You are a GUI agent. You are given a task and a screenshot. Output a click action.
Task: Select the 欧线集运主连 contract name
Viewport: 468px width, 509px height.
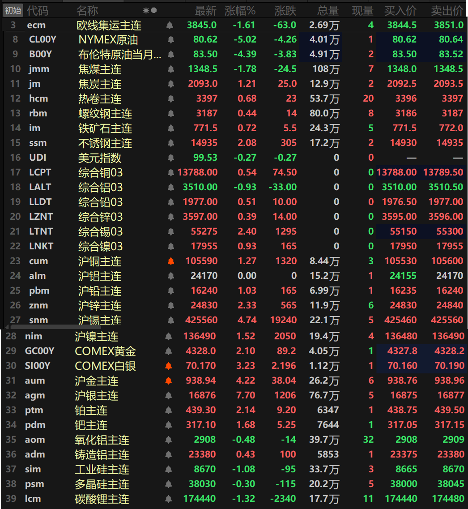pyautogui.click(x=109, y=26)
